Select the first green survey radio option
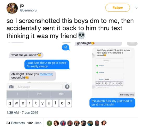 tap(97, 66)
